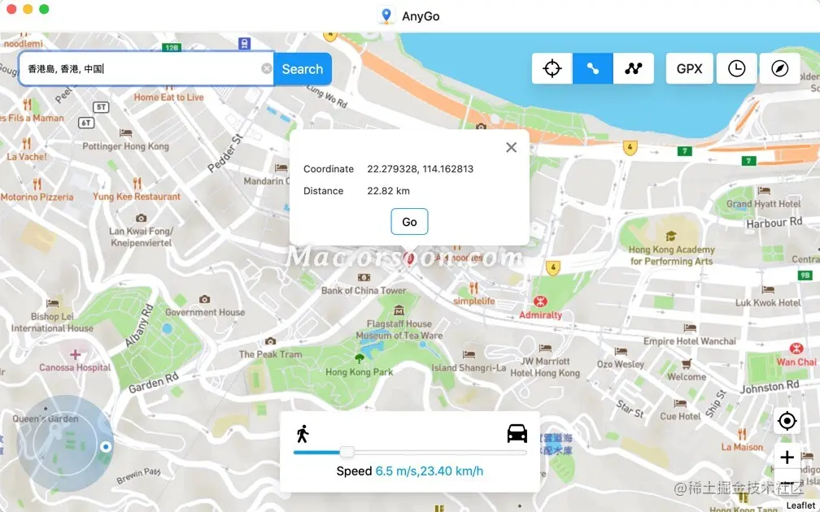The height and width of the screenshot is (512, 820).
Task: Click the JW Marriott hotel bed icon
Action: (545, 348)
